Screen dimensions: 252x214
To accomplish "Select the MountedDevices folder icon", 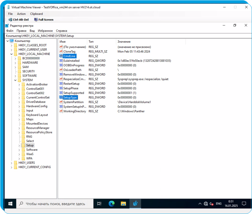I will click(x=23, y=124).
